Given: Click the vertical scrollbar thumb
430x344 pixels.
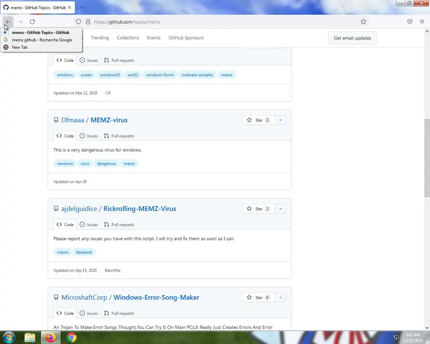Looking at the screenshot, I should [427, 158].
